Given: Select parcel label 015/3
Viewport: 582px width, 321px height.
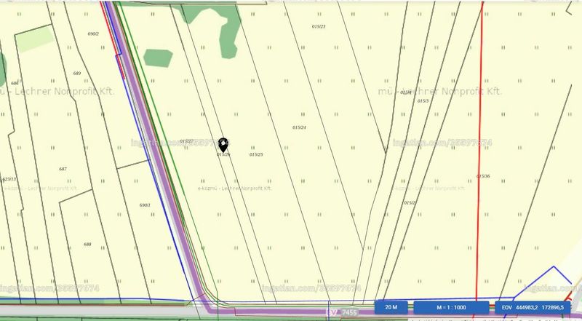Looking at the screenshot, I should tap(423, 101).
